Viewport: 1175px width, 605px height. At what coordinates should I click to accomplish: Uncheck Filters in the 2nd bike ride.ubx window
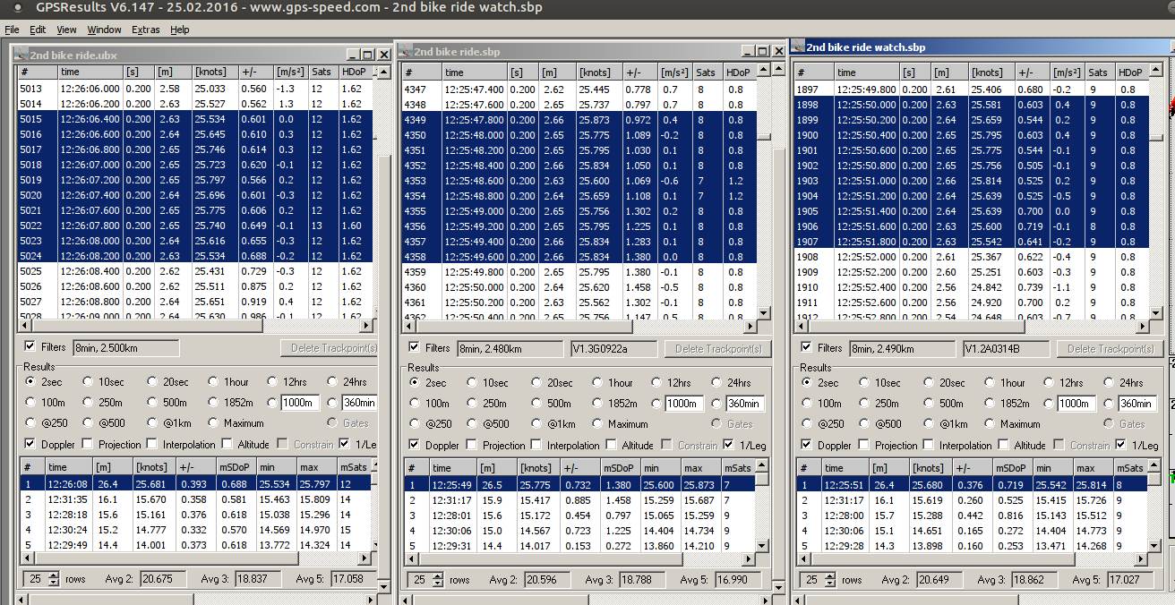tap(30, 346)
